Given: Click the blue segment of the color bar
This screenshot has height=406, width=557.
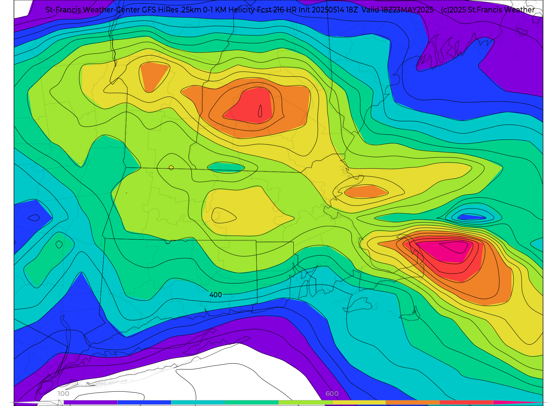Looking at the screenshot, I should pyautogui.click(x=144, y=402).
